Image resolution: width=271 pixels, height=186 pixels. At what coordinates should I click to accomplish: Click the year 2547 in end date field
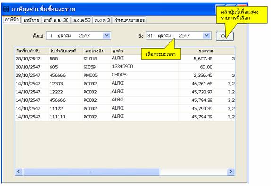(x=184, y=36)
